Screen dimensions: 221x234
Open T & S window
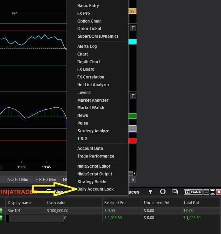[82, 139]
